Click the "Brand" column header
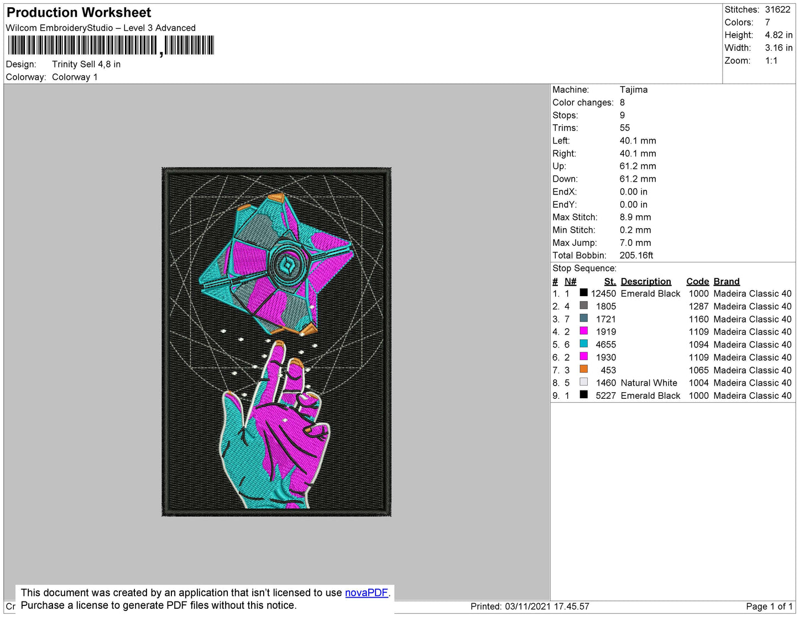This screenshot has height=617, width=799. (x=727, y=281)
